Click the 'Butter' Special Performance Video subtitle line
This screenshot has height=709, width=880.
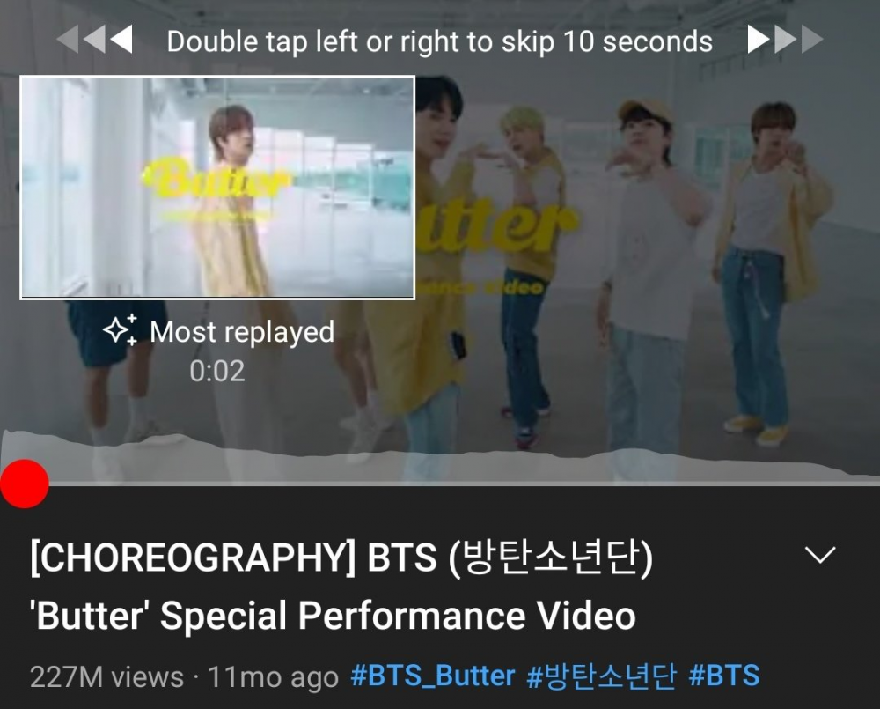point(333,615)
